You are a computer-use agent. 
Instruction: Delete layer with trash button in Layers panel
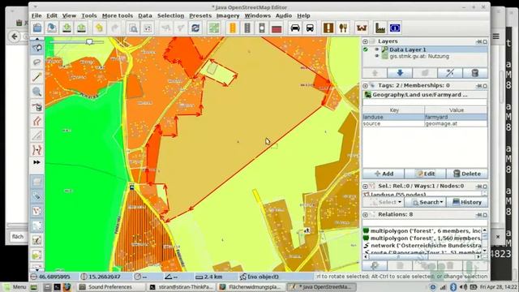coord(475,73)
